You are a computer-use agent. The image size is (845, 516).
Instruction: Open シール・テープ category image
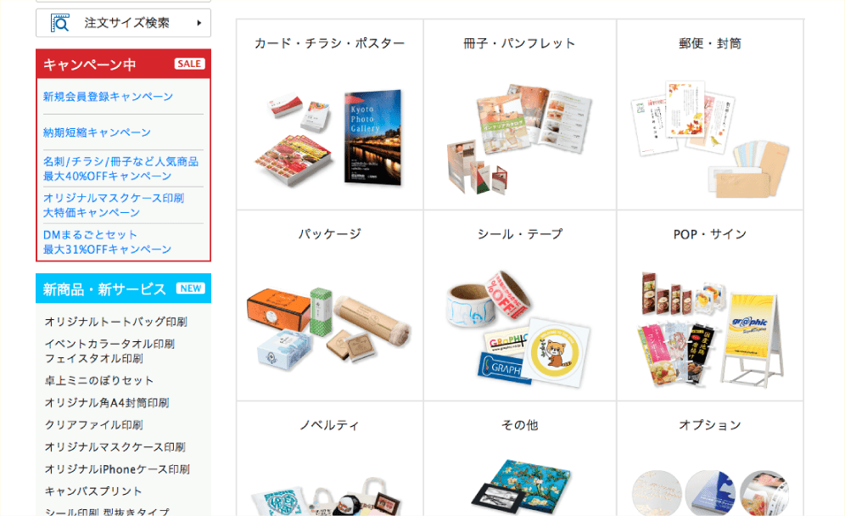click(x=518, y=328)
